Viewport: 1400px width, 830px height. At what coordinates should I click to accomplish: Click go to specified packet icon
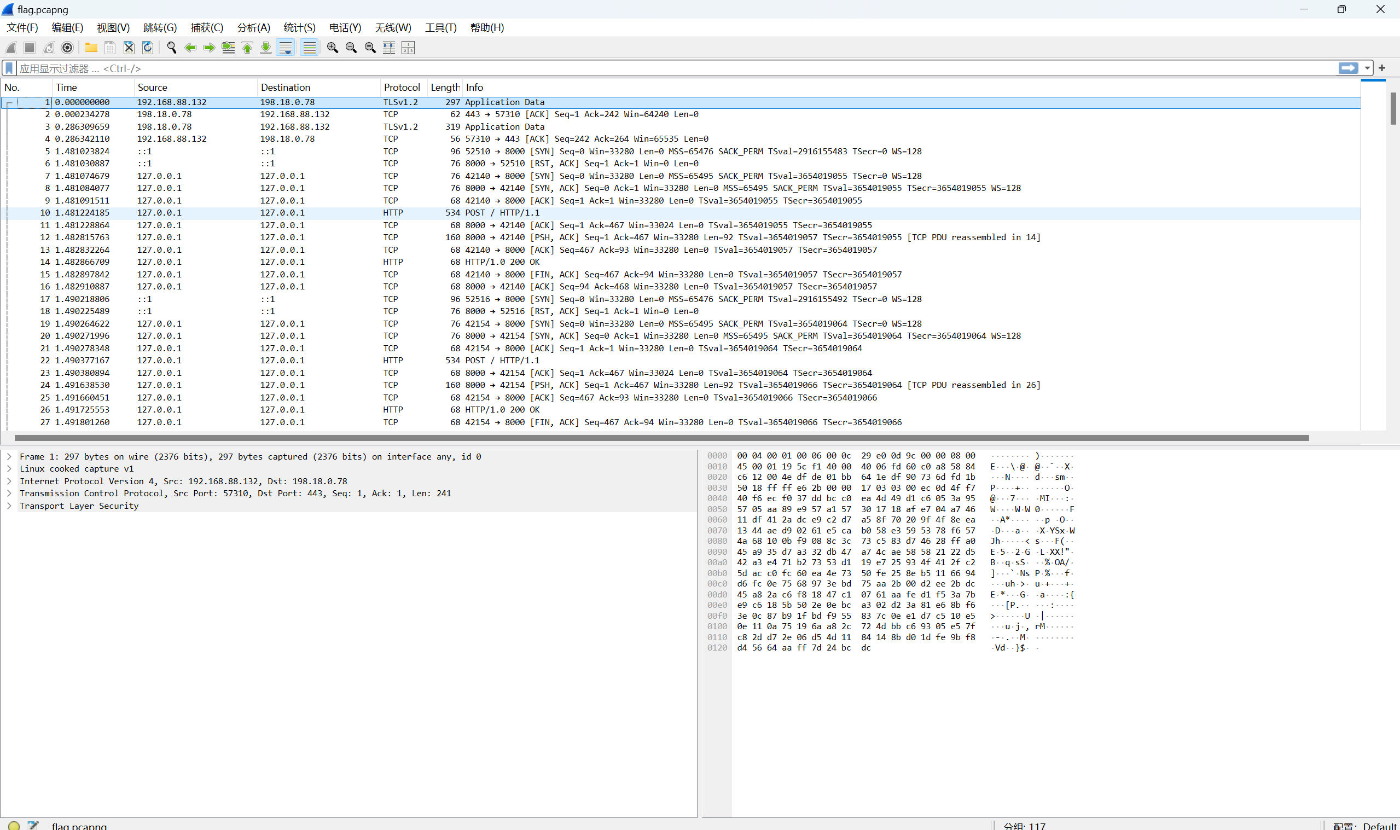click(x=228, y=48)
